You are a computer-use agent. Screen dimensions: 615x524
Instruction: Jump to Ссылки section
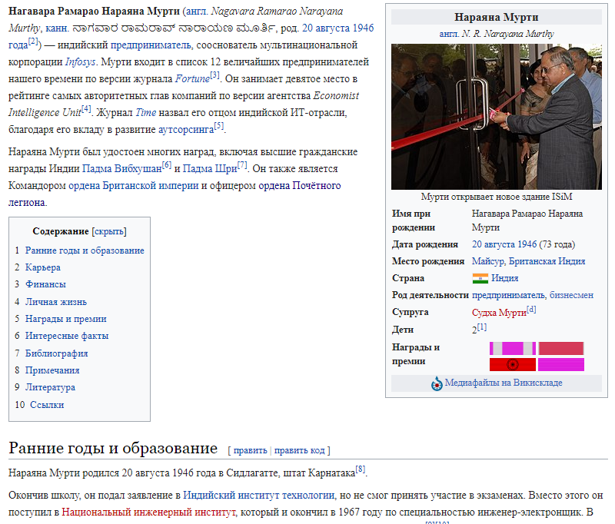47,404
